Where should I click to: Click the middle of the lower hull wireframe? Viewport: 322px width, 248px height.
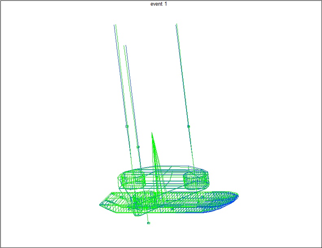(171, 202)
